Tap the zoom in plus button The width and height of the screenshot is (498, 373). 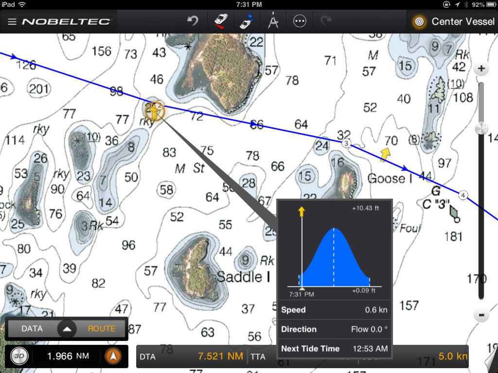coord(481,68)
